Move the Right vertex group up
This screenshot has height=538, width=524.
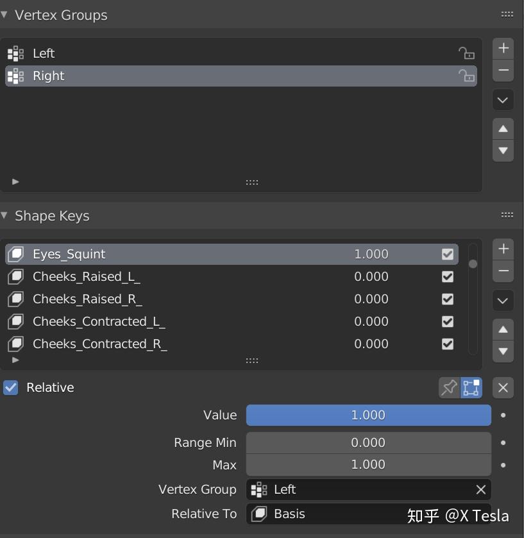[503, 129]
